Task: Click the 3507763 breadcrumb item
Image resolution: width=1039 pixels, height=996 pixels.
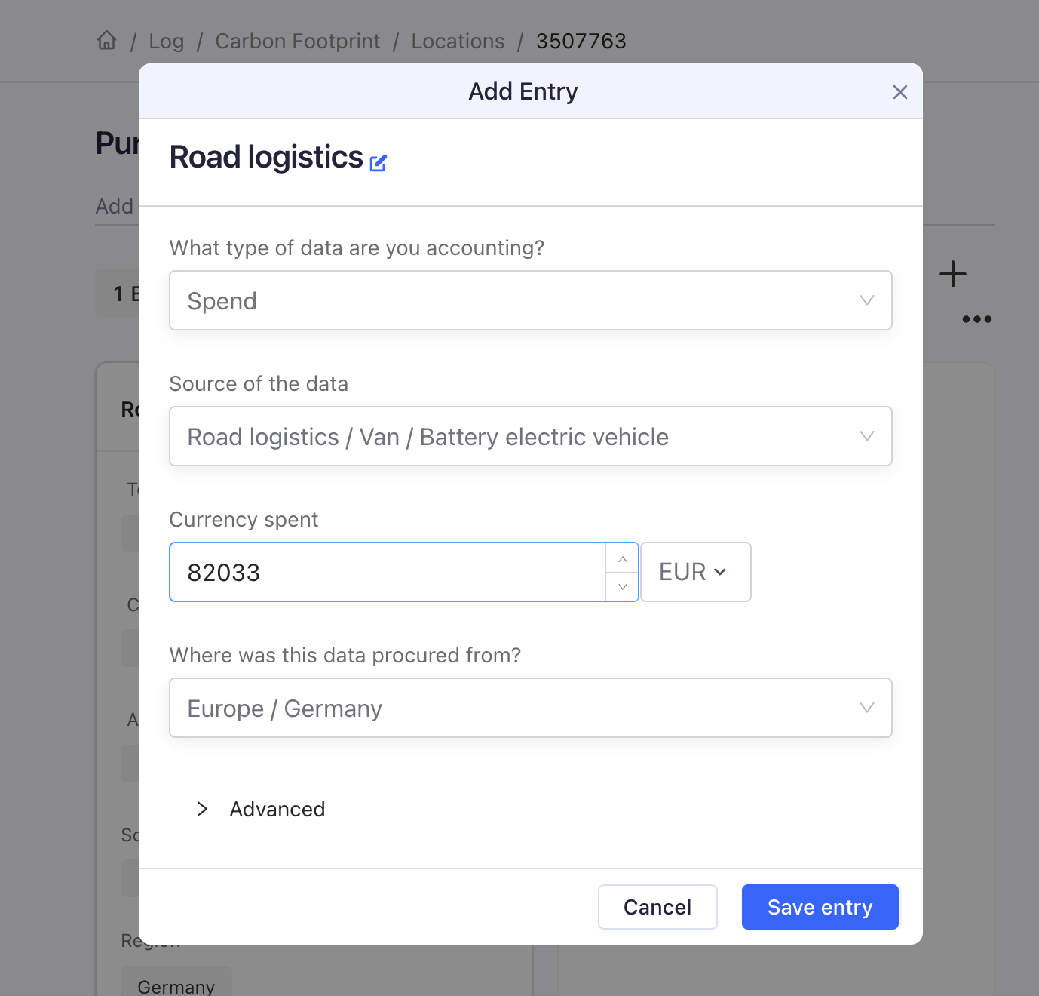Action: (581, 41)
